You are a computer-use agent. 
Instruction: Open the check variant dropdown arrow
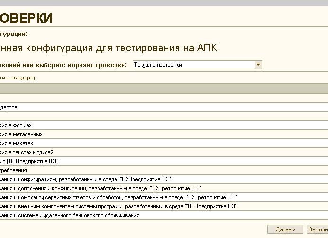258,65
